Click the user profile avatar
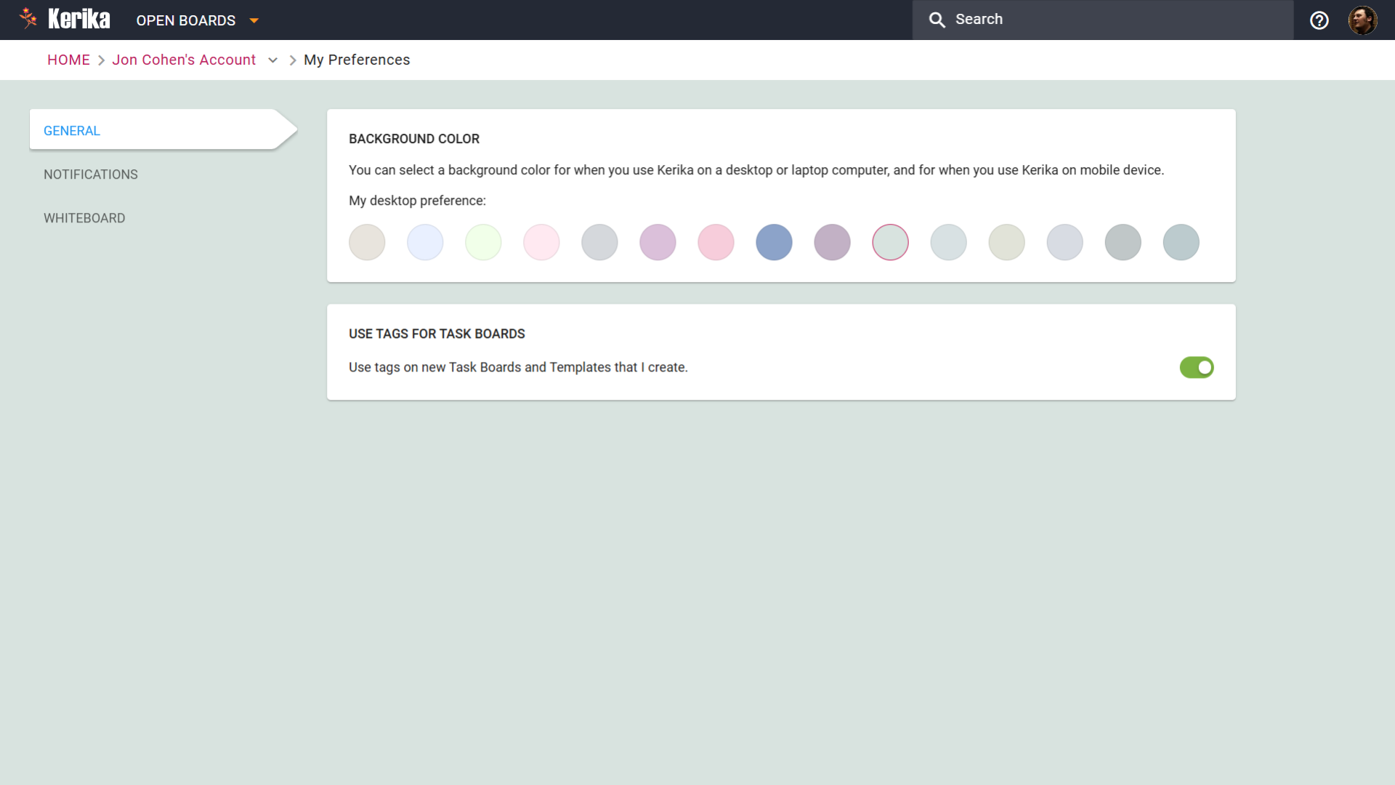Screen dimensions: 1395x785 (1362, 20)
